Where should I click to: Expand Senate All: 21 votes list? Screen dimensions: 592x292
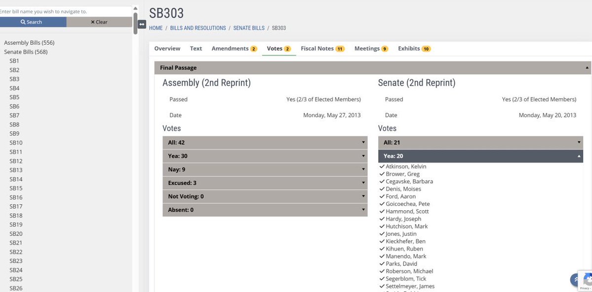coord(480,142)
